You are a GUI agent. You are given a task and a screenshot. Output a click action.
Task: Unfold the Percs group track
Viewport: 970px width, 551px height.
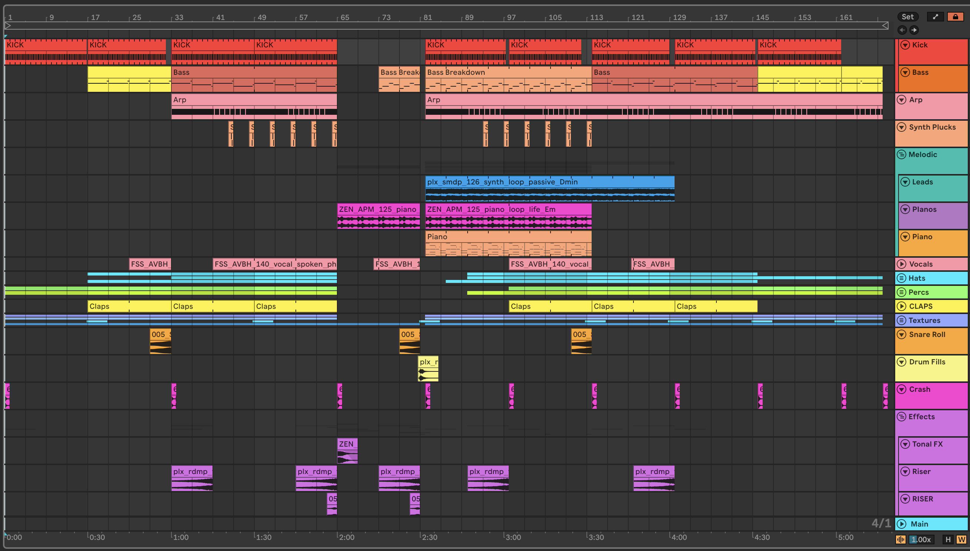pos(902,292)
